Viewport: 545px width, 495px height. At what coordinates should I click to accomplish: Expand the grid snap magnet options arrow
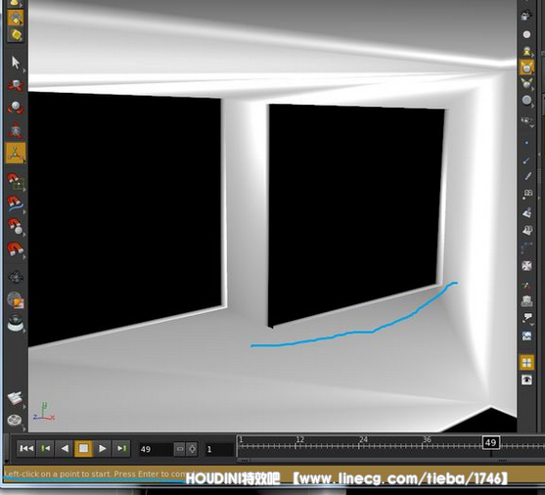coord(24,189)
